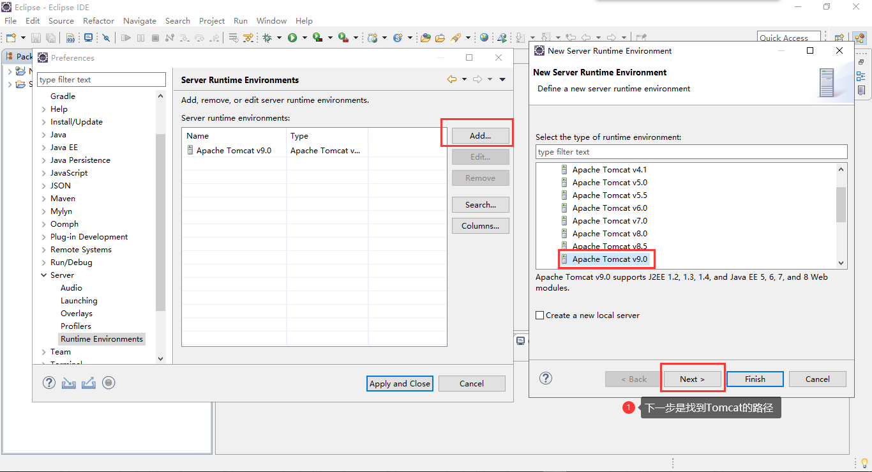Expand the Run/Debug preferences node

tap(43, 263)
